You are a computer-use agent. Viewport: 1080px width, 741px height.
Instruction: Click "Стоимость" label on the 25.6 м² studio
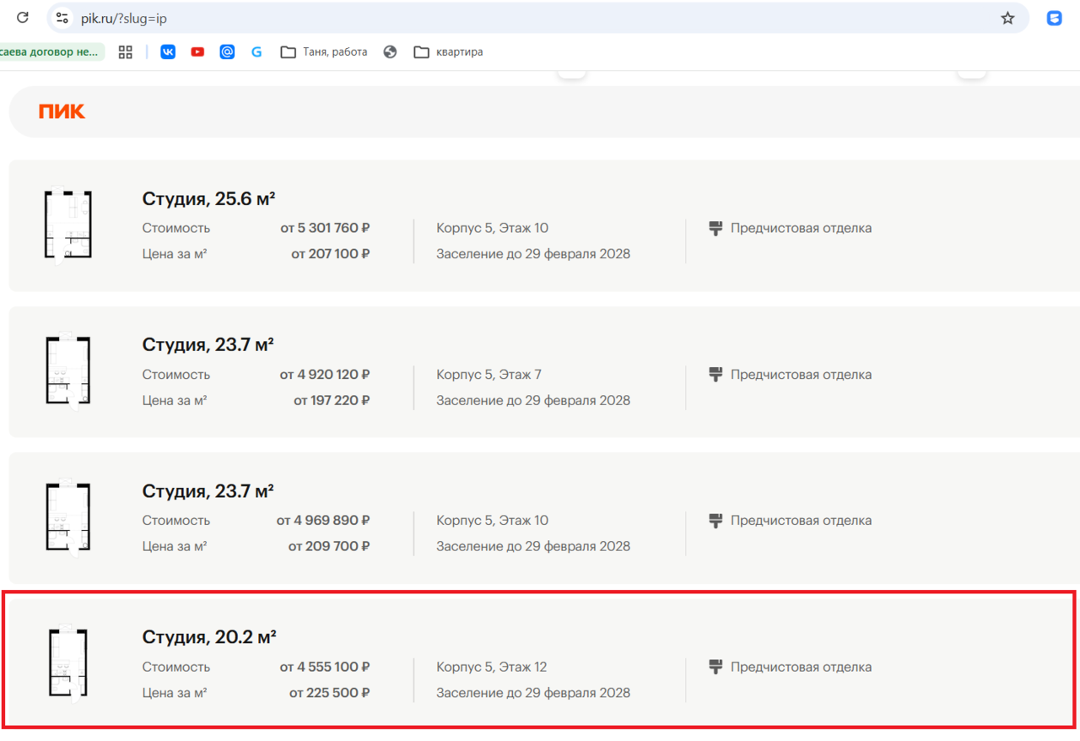(176, 228)
